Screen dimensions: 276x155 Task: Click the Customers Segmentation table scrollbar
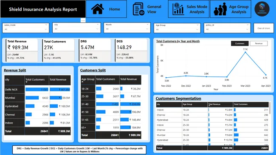click(x=270, y=108)
